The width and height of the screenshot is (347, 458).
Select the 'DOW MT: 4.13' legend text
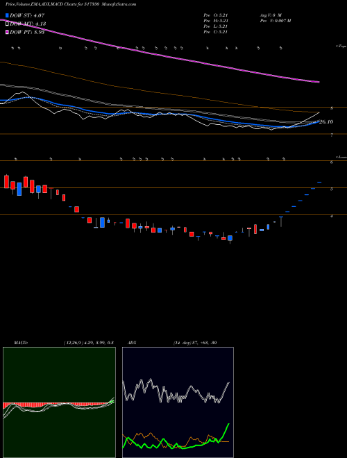[x=28, y=24]
